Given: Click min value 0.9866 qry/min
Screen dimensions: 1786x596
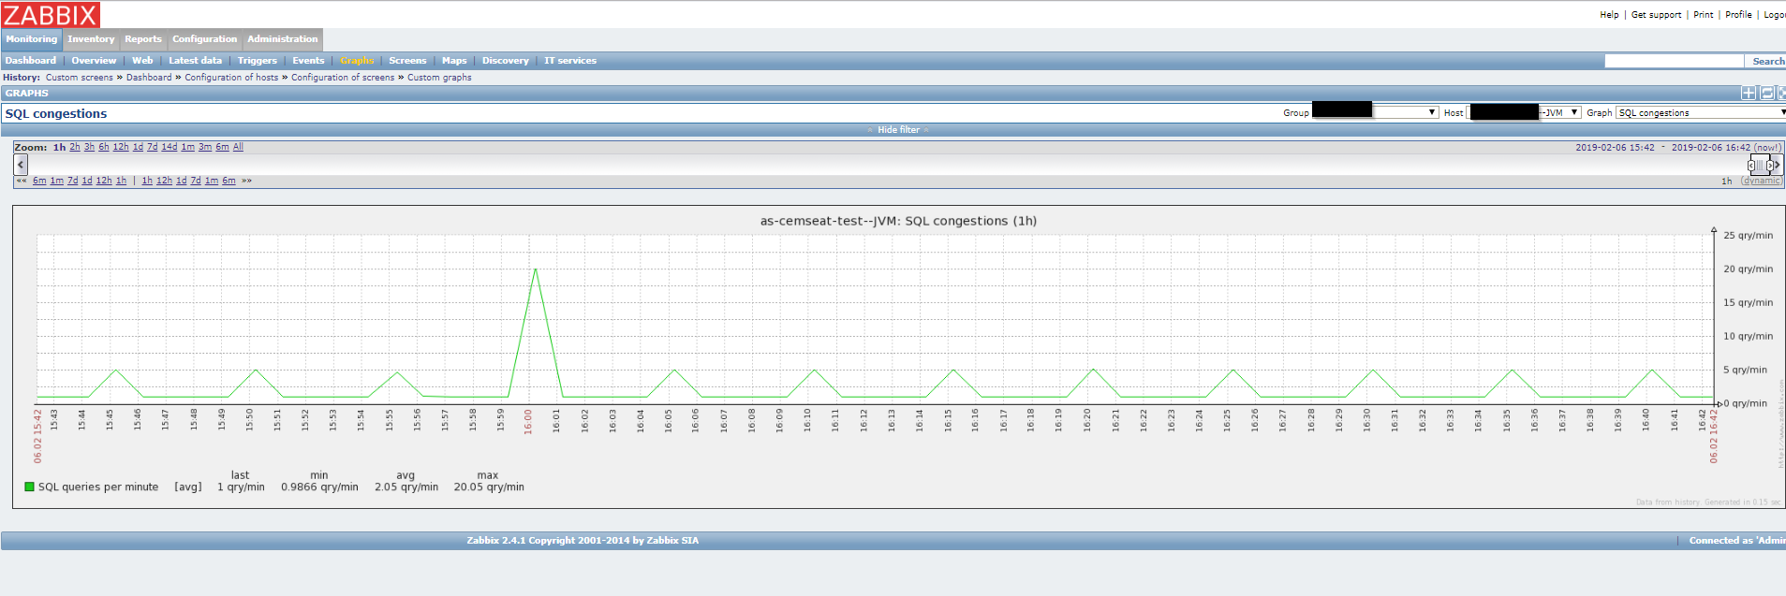Looking at the screenshot, I should [x=319, y=487].
